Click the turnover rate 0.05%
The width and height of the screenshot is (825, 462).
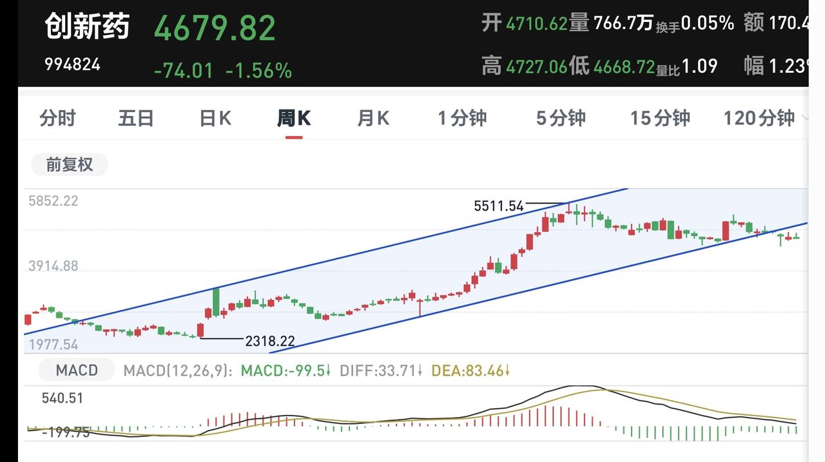point(708,23)
